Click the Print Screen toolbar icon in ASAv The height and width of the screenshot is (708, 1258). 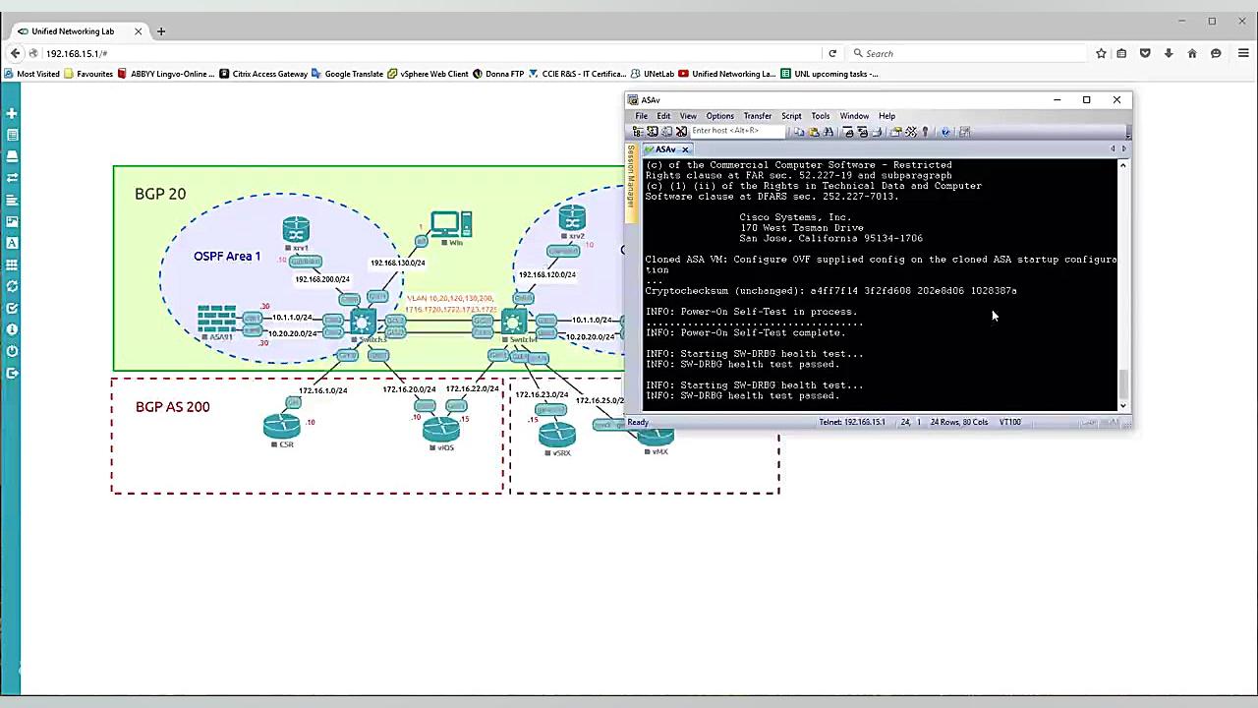click(848, 131)
